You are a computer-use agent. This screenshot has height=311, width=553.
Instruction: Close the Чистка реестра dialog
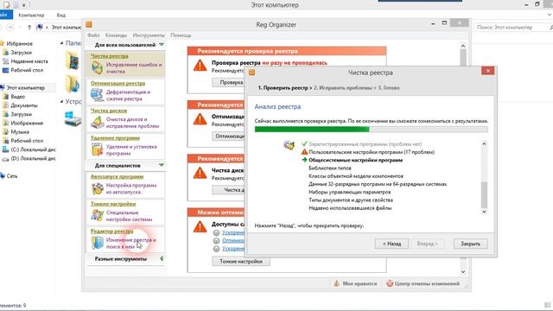(487, 71)
